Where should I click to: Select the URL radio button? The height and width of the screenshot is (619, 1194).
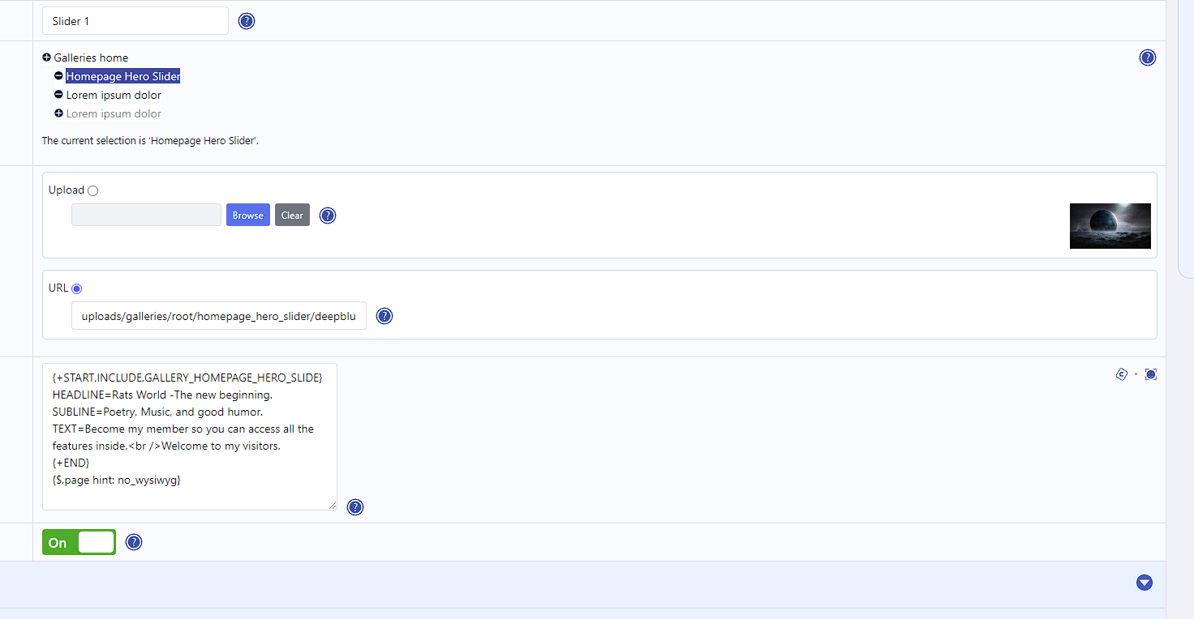click(x=77, y=288)
